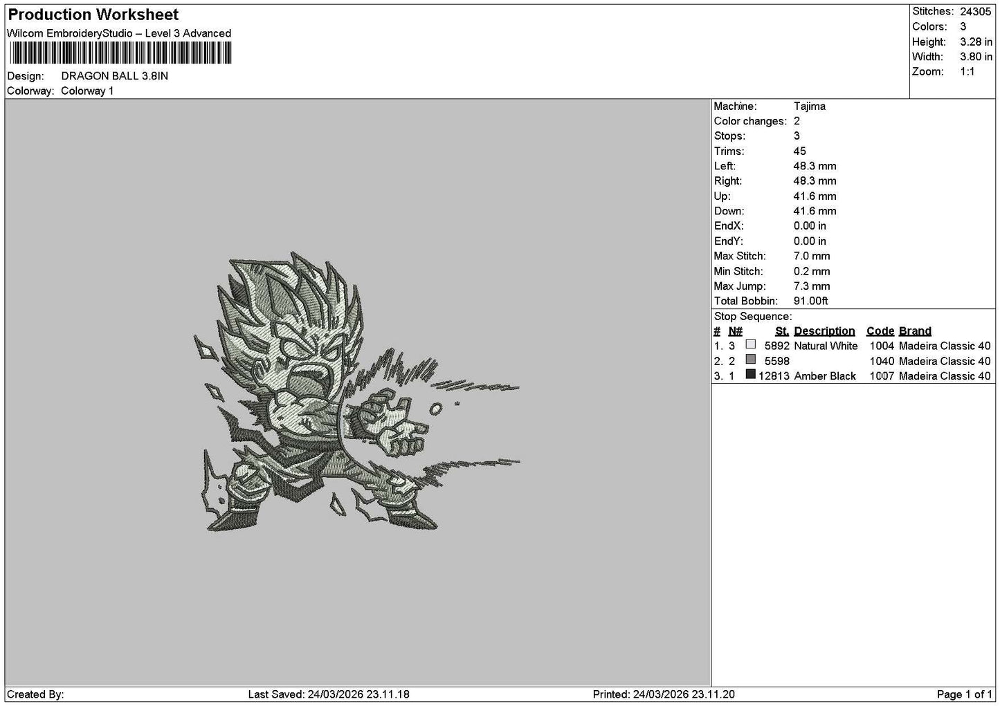
Task: Click stitch count 12813 in row 3
Action: pos(774,376)
